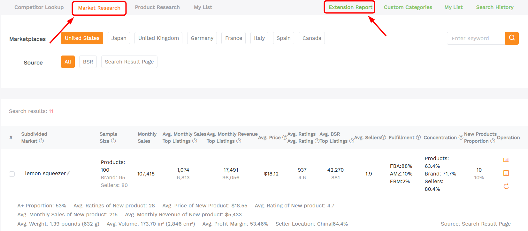Screen dimensions: 528x231
Task: Click the edit pencil beside lemon squeezer
Action: coord(68,173)
